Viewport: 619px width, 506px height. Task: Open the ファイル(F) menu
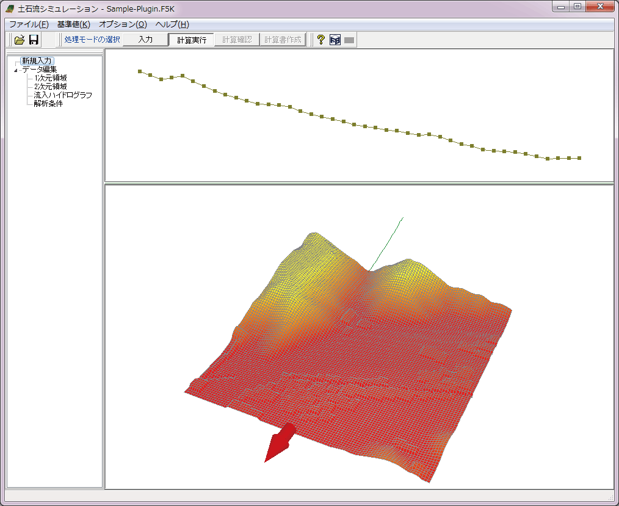29,24
